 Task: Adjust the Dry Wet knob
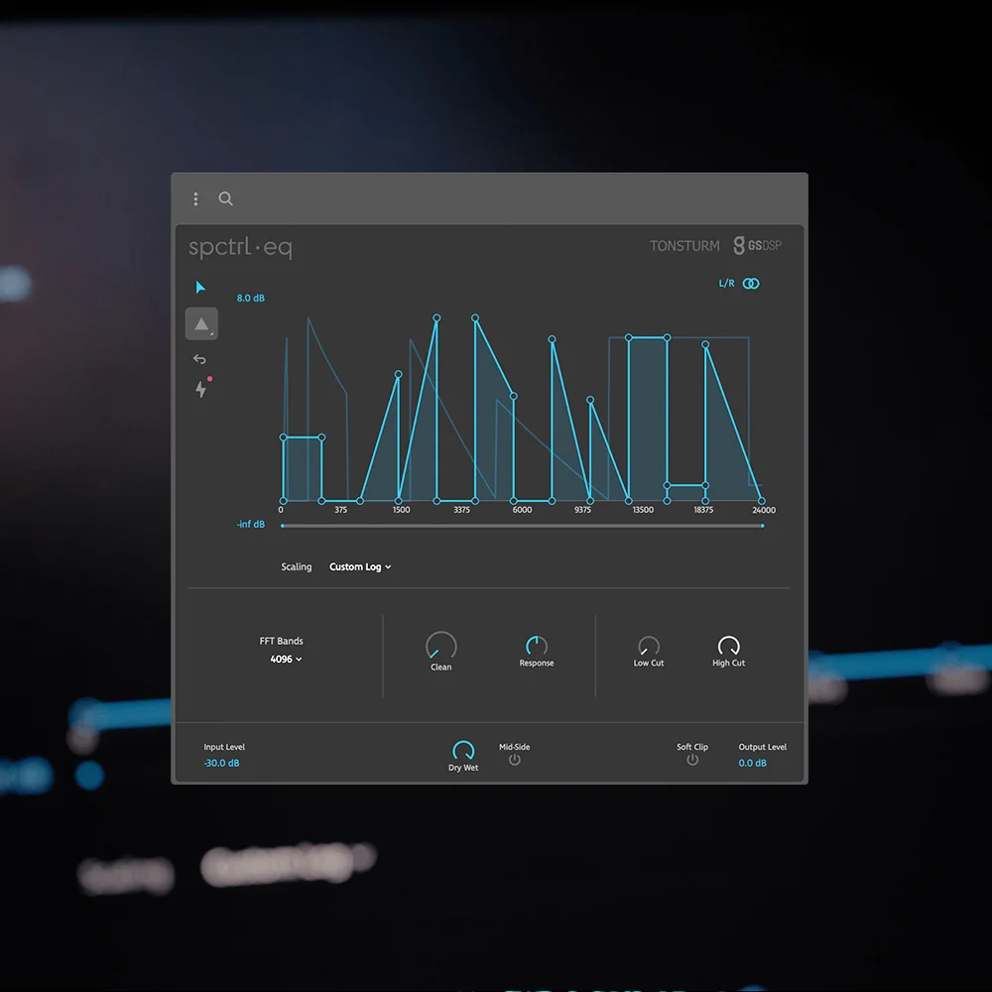[x=463, y=752]
